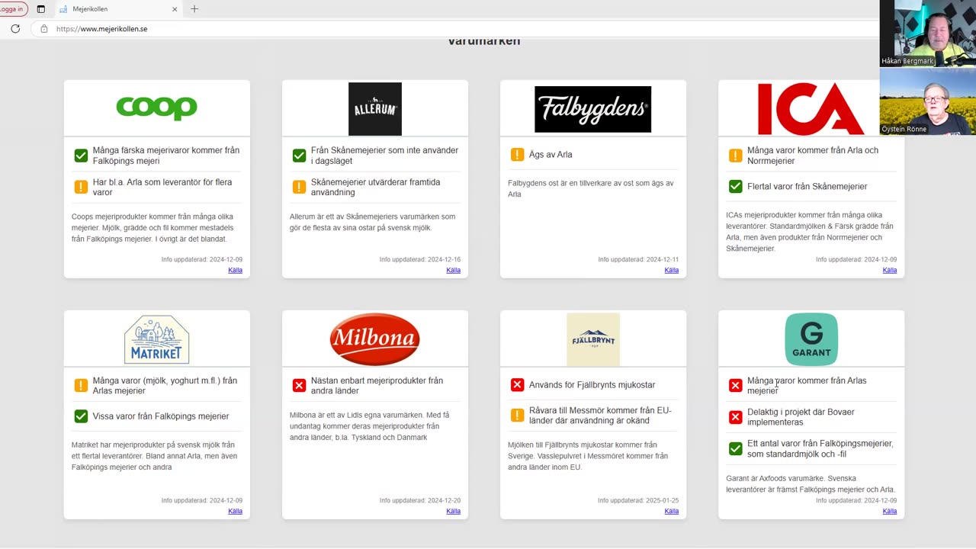
Task: Click the red X icon in Milbona card
Action: click(x=299, y=386)
